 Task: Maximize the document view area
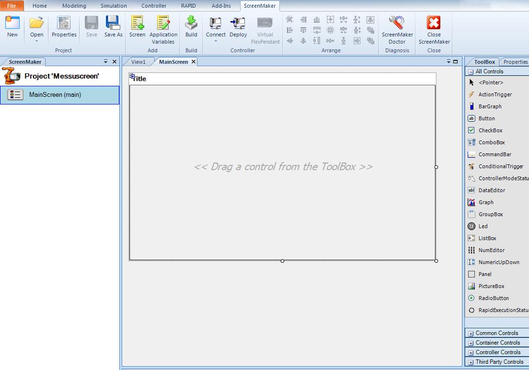click(456, 61)
